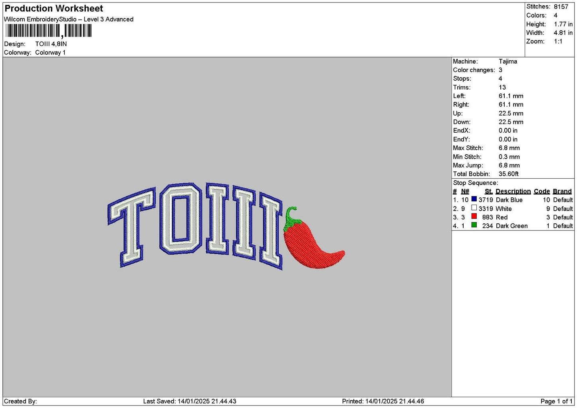
Task: Click 'Wilcom EmbroideryStudio – Level 3 Advanced' text
Action: coord(69,19)
